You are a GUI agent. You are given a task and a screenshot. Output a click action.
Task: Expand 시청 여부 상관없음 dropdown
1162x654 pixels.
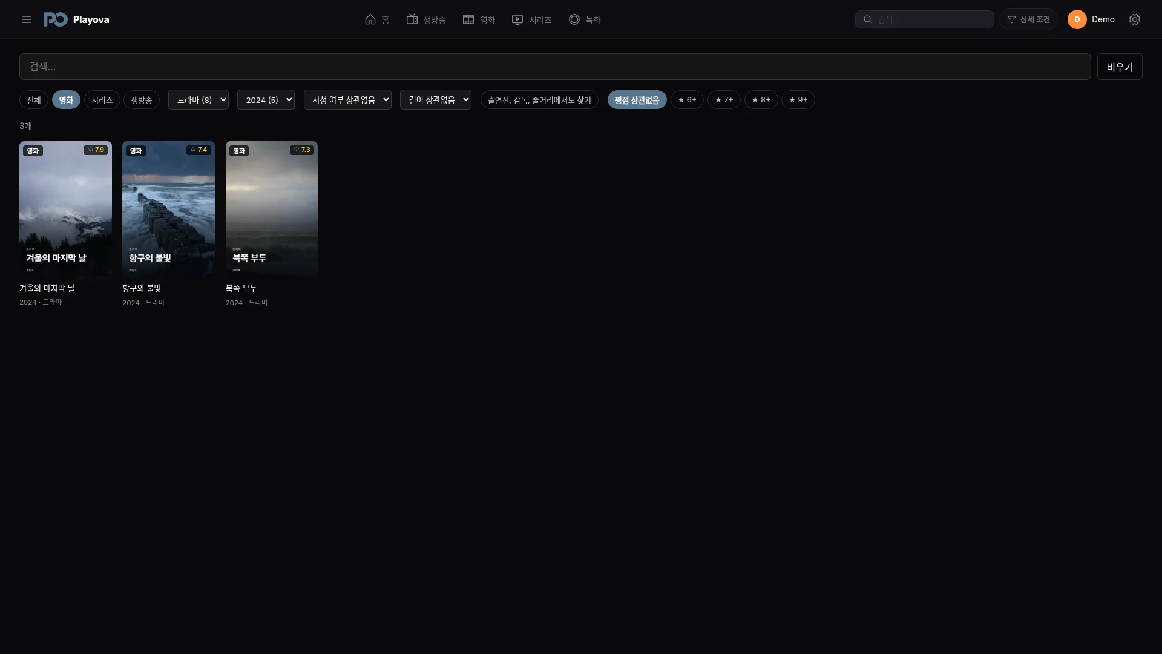pyautogui.click(x=347, y=100)
